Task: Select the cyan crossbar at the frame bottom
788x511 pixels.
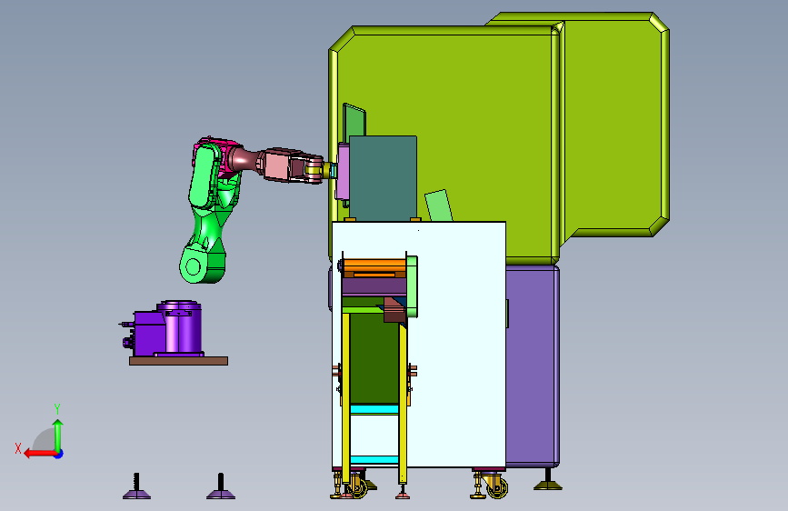Action: click(x=374, y=459)
